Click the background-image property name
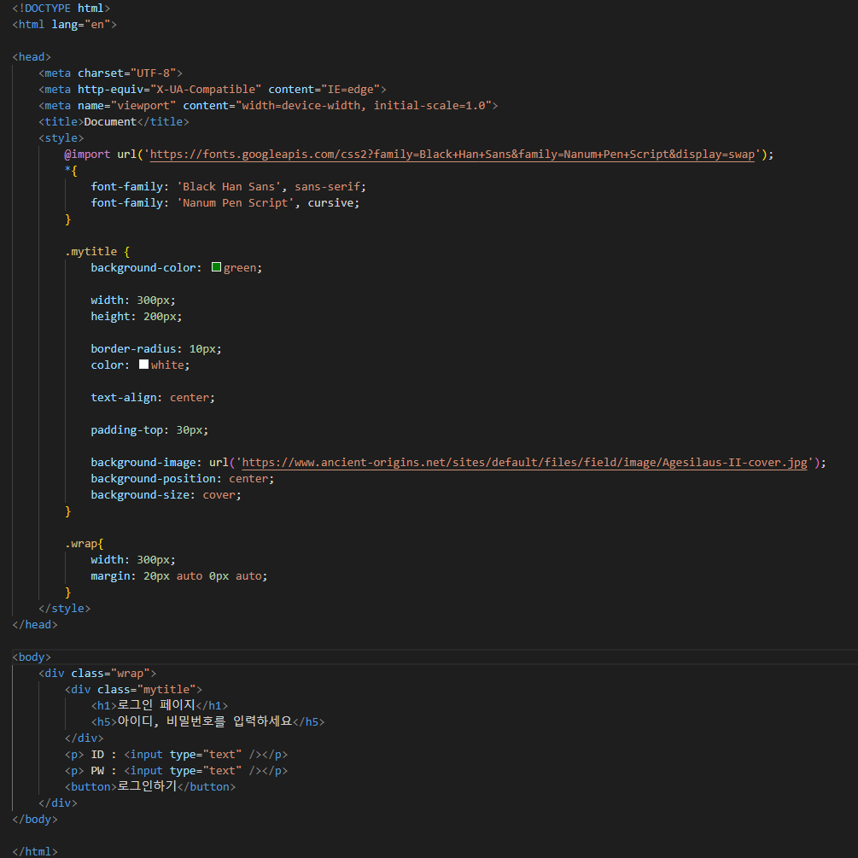The width and height of the screenshot is (858, 858). click(x=143, y=463)
